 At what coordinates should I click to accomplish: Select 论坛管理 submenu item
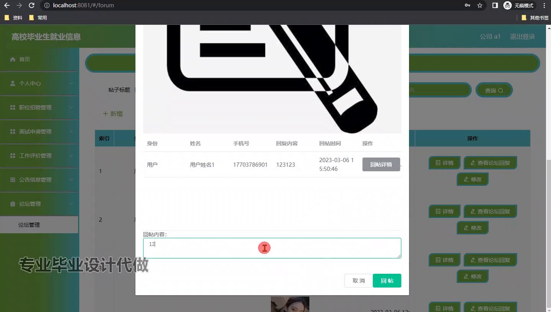coord(39,225)
